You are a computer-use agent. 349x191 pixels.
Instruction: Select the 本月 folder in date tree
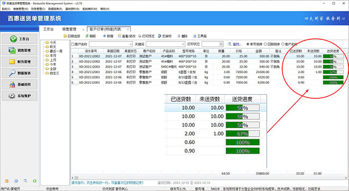click(x=51, y=56)
